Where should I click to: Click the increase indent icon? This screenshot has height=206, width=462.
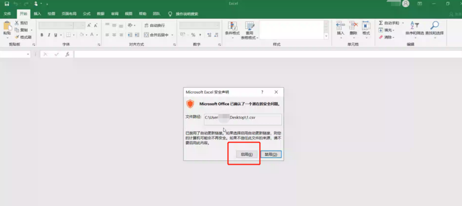(137, 35)
